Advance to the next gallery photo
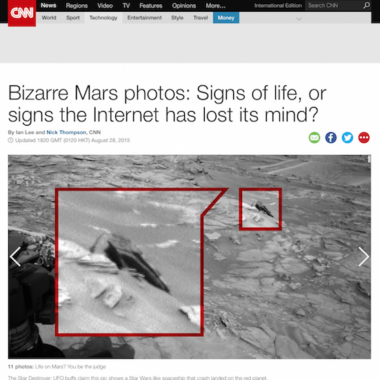This screenshot has width=380, height=380. coord(363,257)
